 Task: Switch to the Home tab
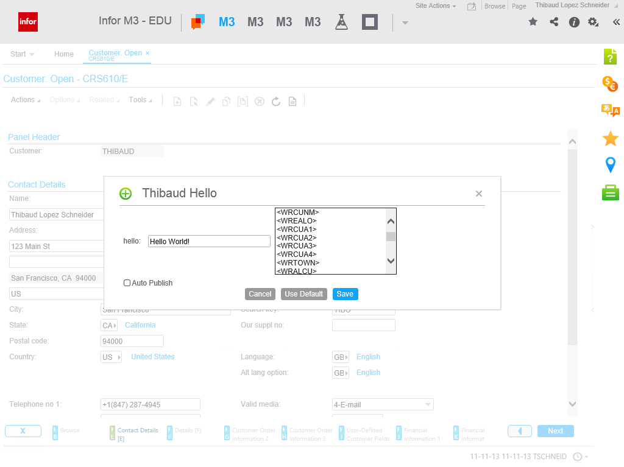click(x=64, y=54)
